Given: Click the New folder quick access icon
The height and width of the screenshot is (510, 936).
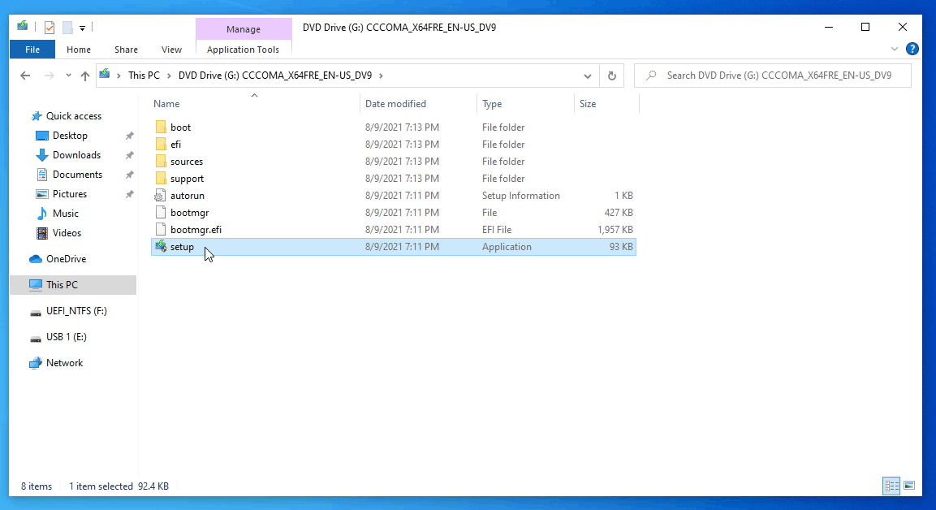Looking at the screenshot, I should (67, 28).
